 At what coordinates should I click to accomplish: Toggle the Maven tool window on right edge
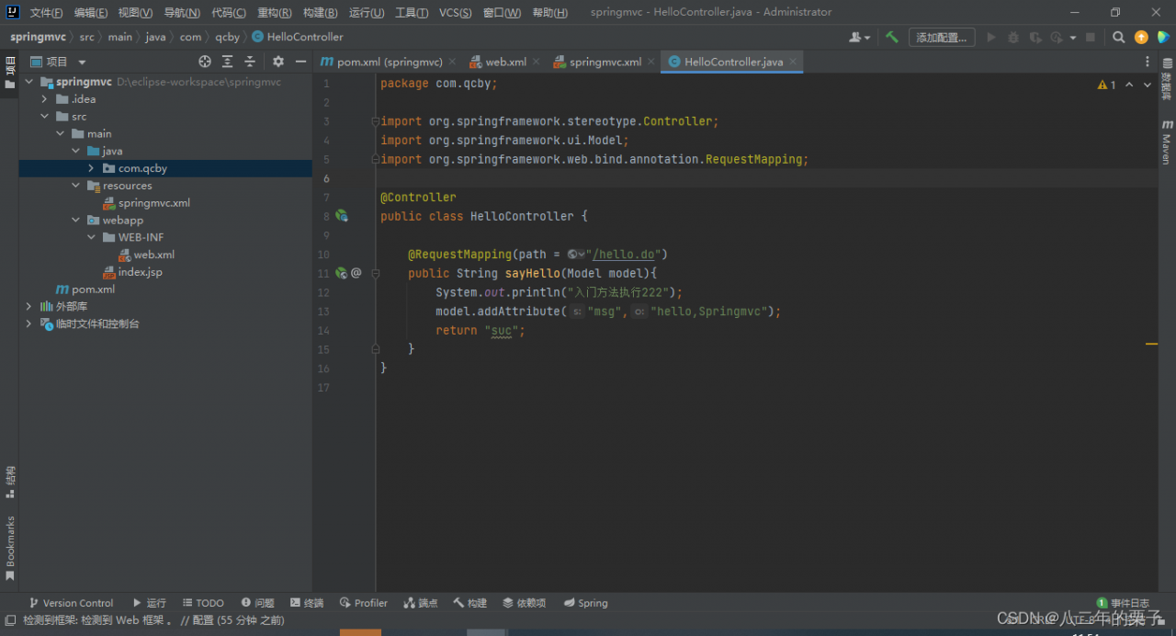coord(1167,142)
